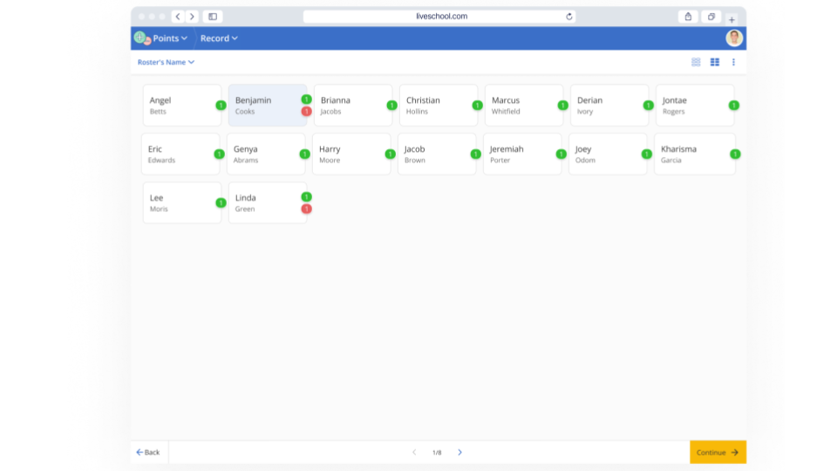Select student Brianna Jacobs card

click(x=353, y=106)
